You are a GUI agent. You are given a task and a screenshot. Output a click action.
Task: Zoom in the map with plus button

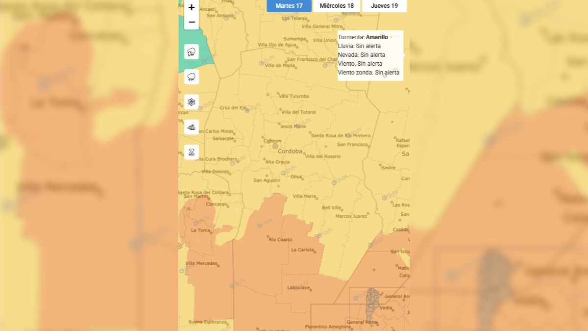(x=192, y=7)
